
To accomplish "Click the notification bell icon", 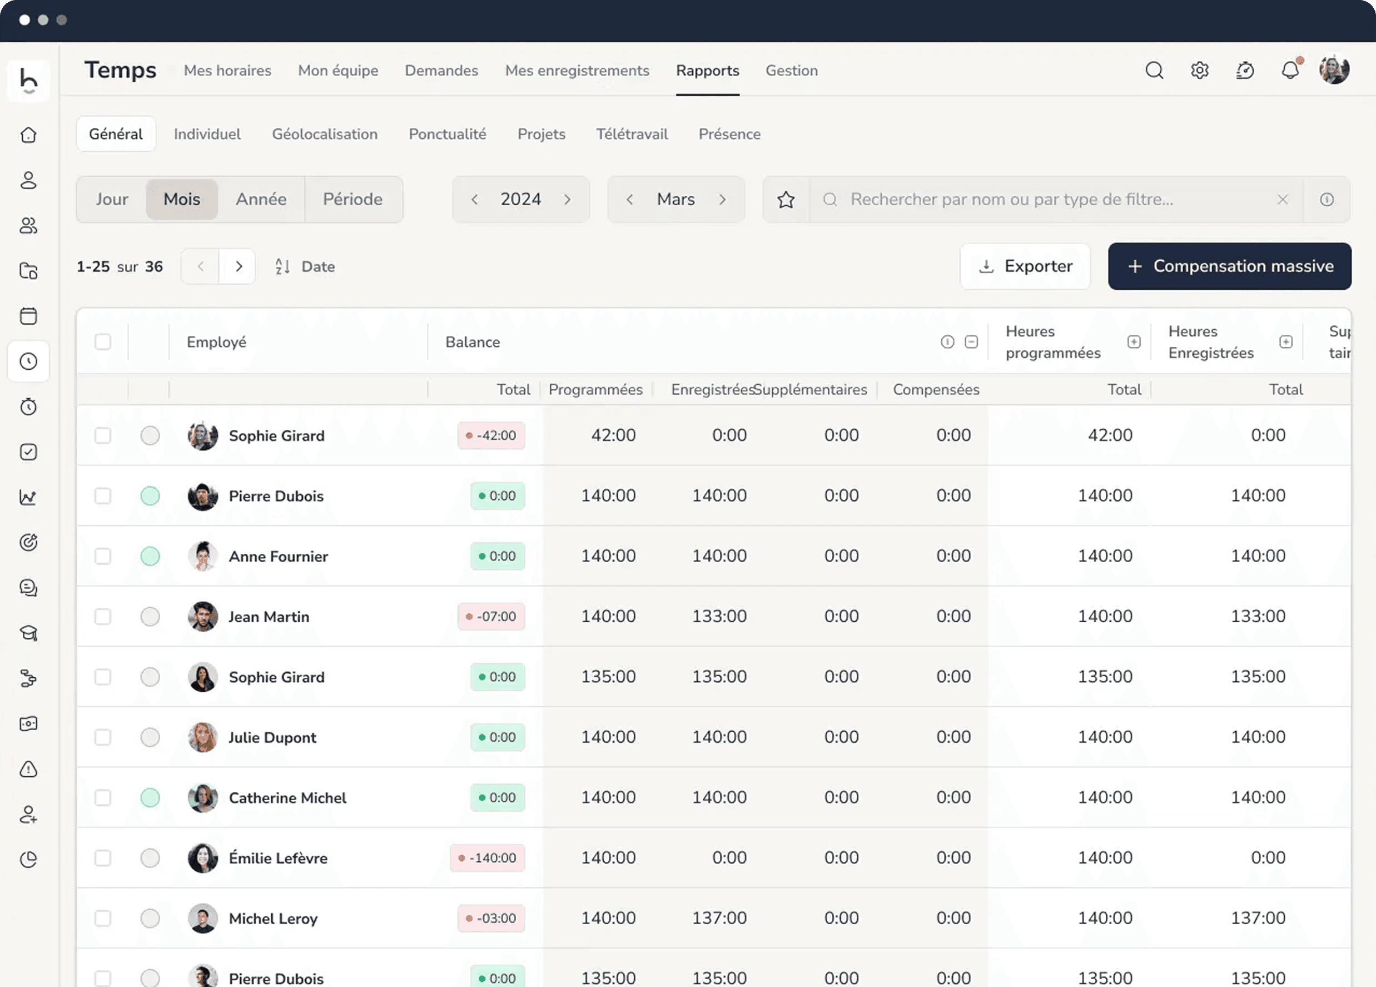I will (1290, 71).
